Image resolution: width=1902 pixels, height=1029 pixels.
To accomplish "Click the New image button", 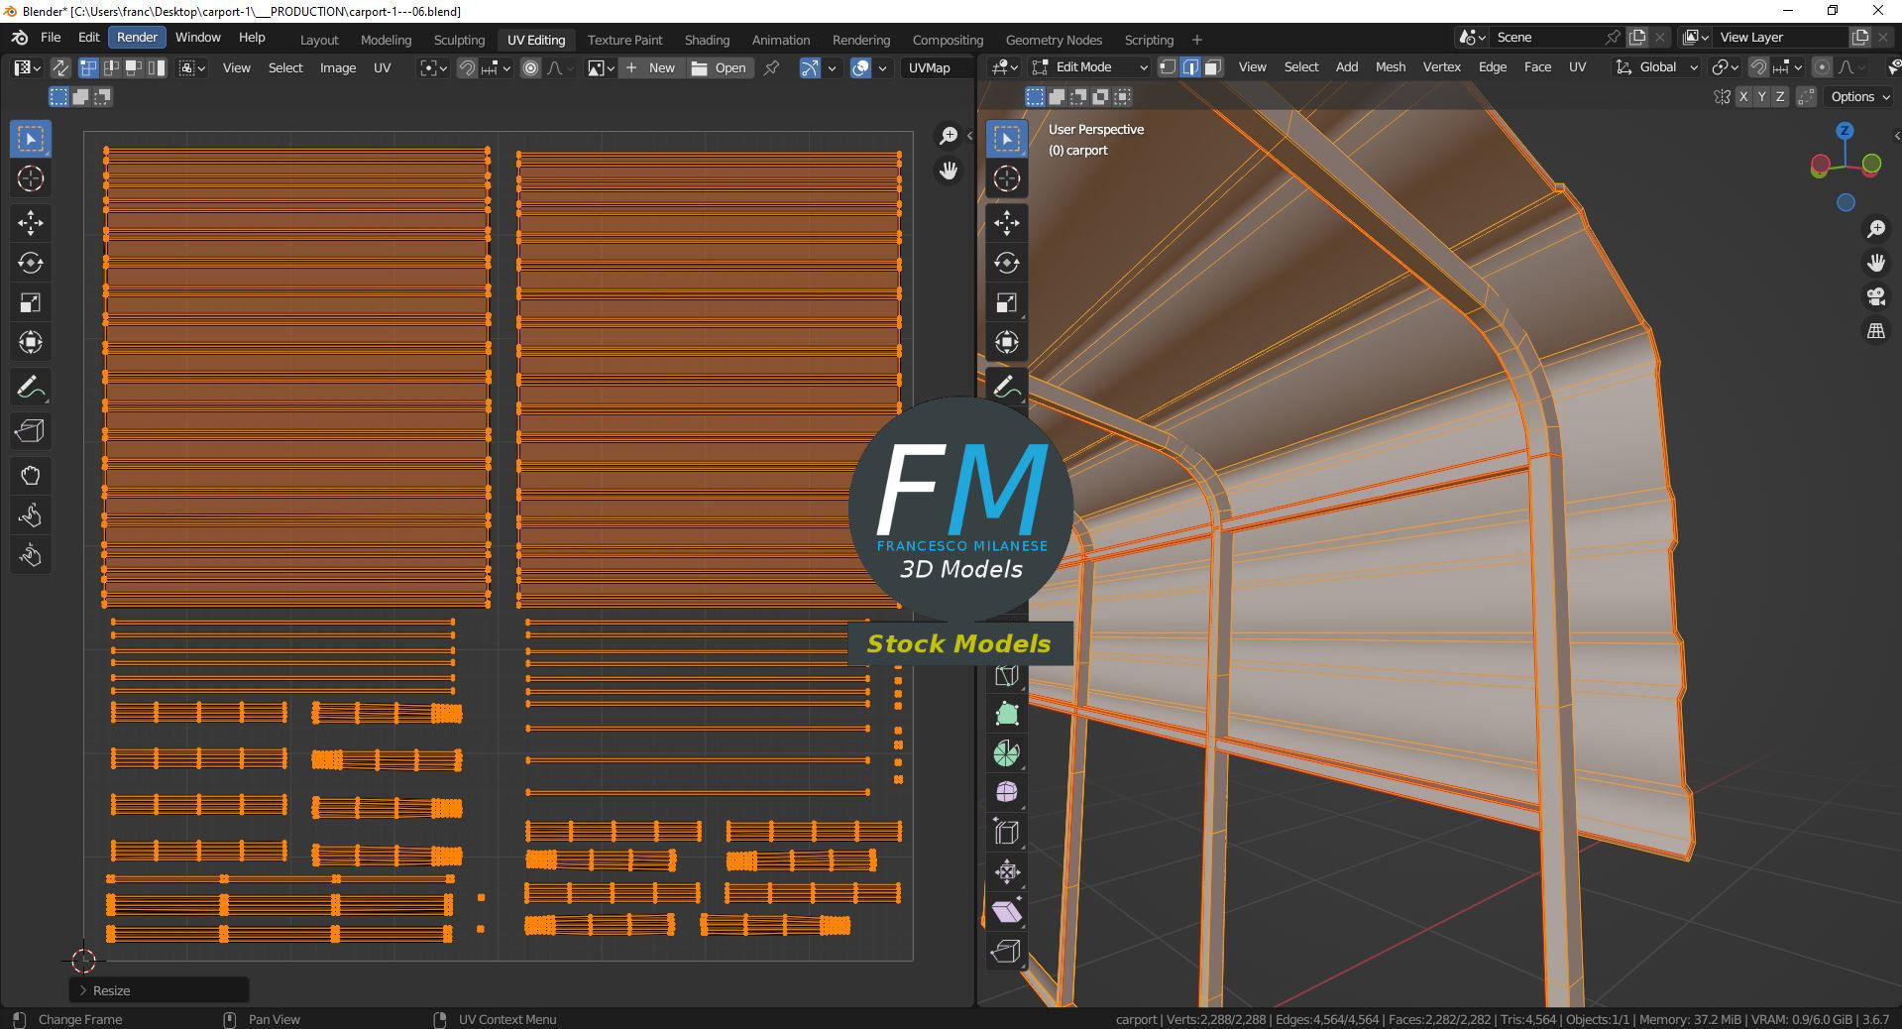I will [650, 67].
